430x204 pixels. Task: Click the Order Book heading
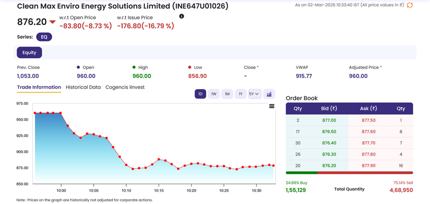[x=301, y=98]
